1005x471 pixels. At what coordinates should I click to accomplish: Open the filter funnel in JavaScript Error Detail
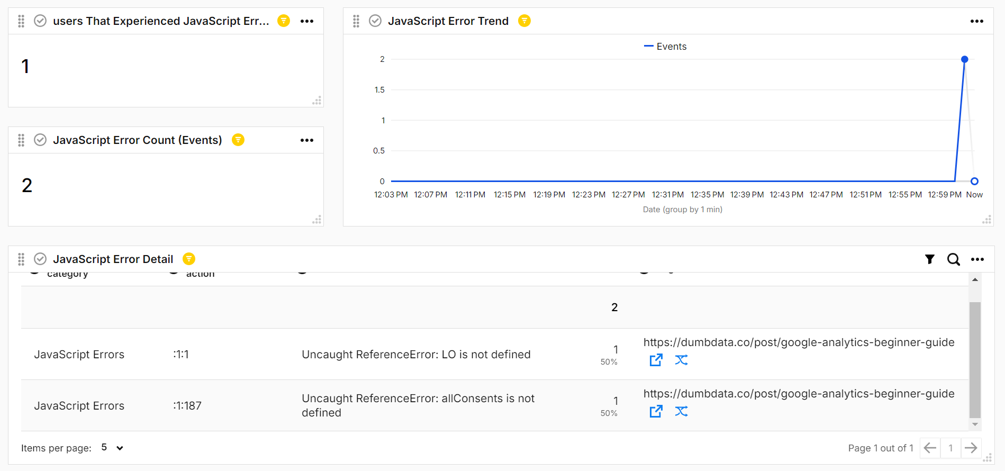tap(930, 259)
